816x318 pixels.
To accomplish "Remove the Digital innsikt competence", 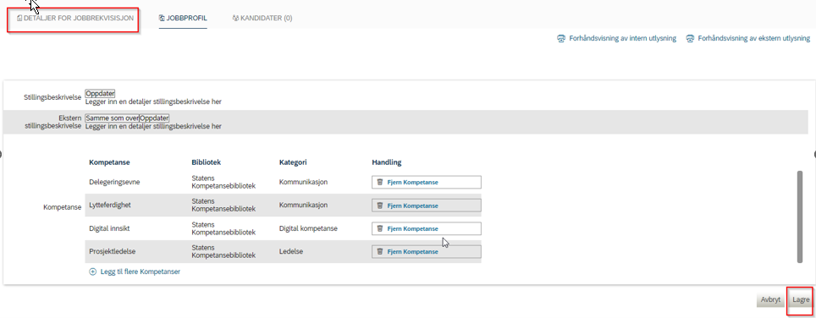I will pyautogui.click(x=427, y=228).
